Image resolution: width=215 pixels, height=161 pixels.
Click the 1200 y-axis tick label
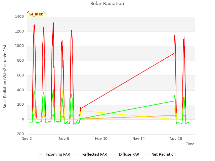click(19, 31)
